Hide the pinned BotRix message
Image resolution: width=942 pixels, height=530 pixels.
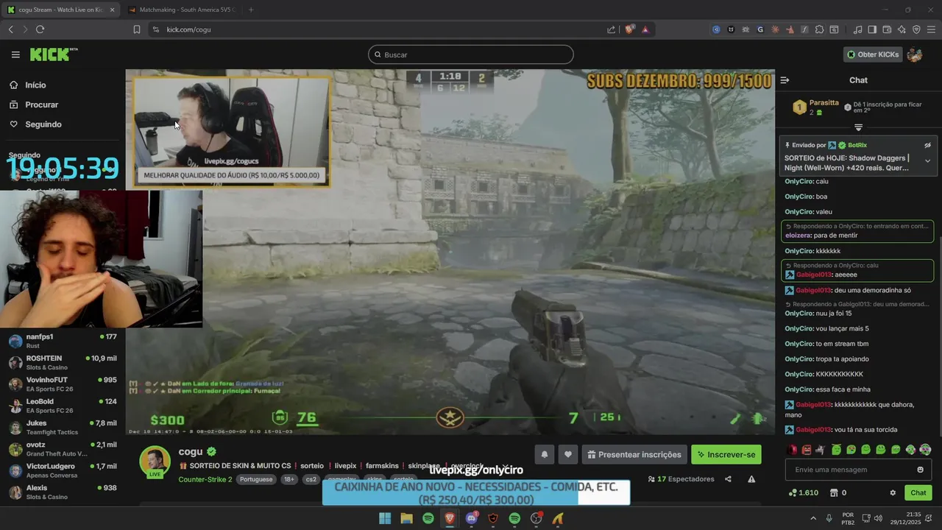[x=927, y=145]
